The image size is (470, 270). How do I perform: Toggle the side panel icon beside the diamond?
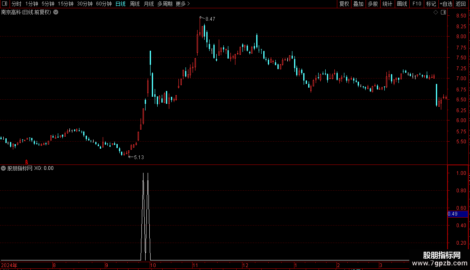[x=443, y=12]
